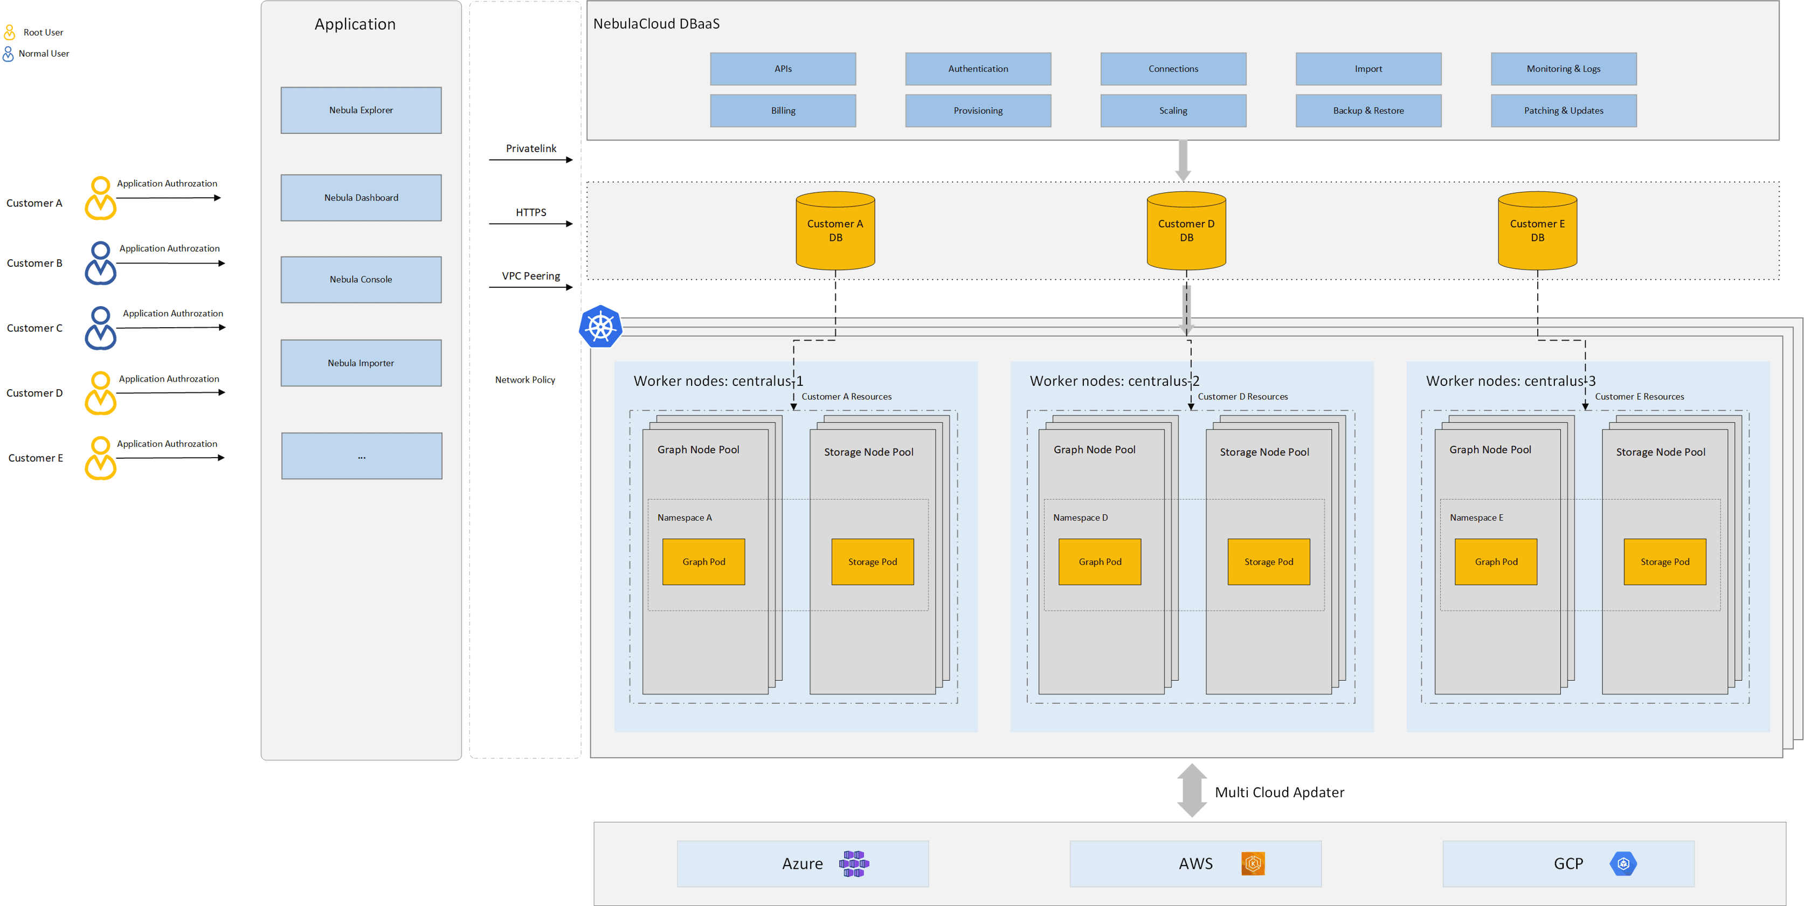Click the Customer D Resources label
Screen dimensions: 1804x906
[1243, 397]
